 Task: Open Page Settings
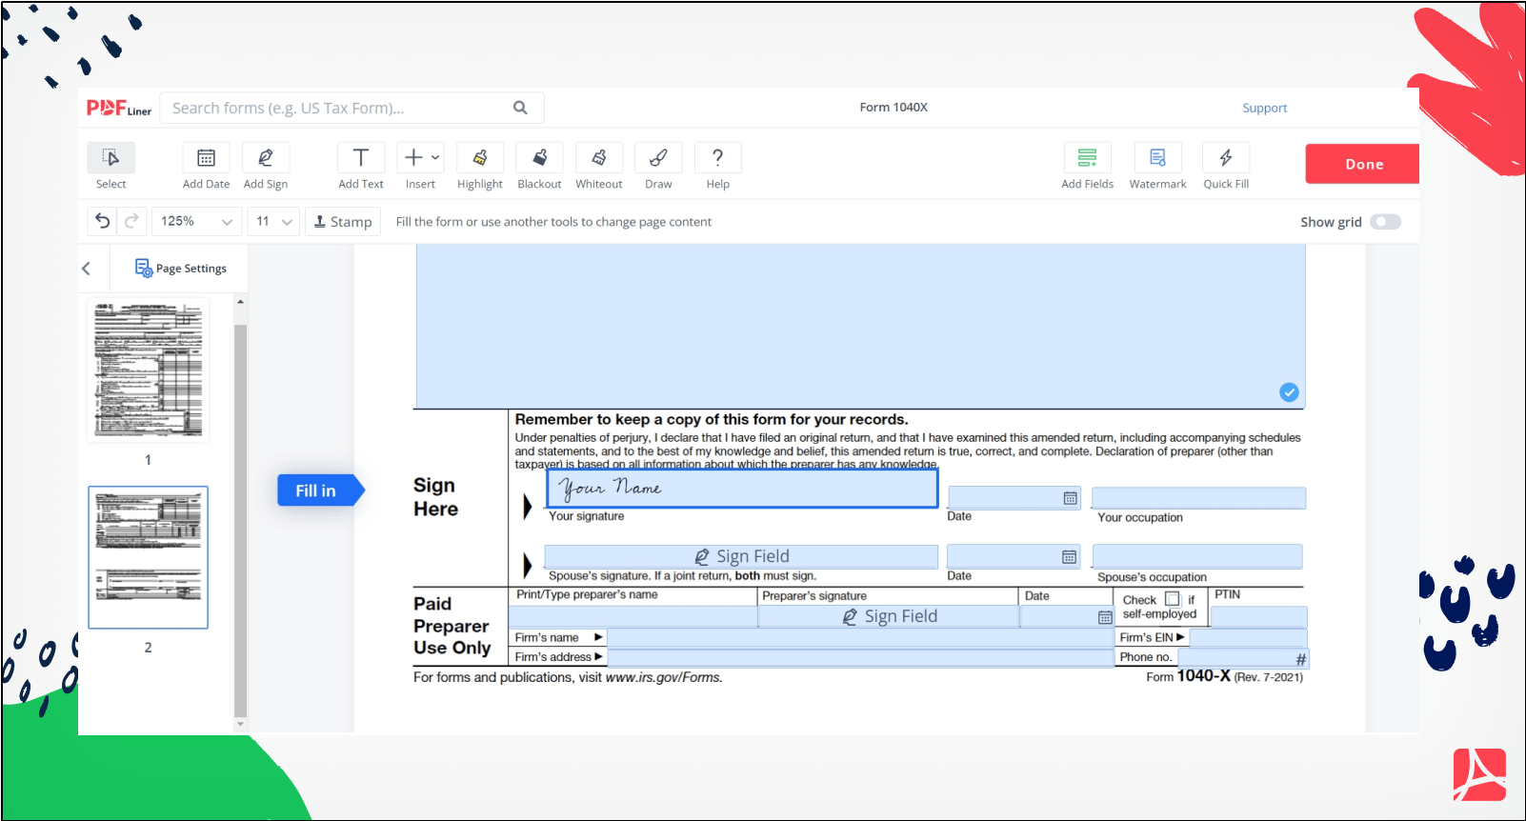(180, 269)
